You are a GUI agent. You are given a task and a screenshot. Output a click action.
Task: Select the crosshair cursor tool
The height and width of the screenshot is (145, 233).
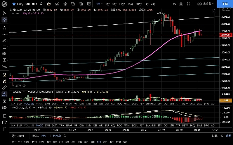click(x=4, y=20)
